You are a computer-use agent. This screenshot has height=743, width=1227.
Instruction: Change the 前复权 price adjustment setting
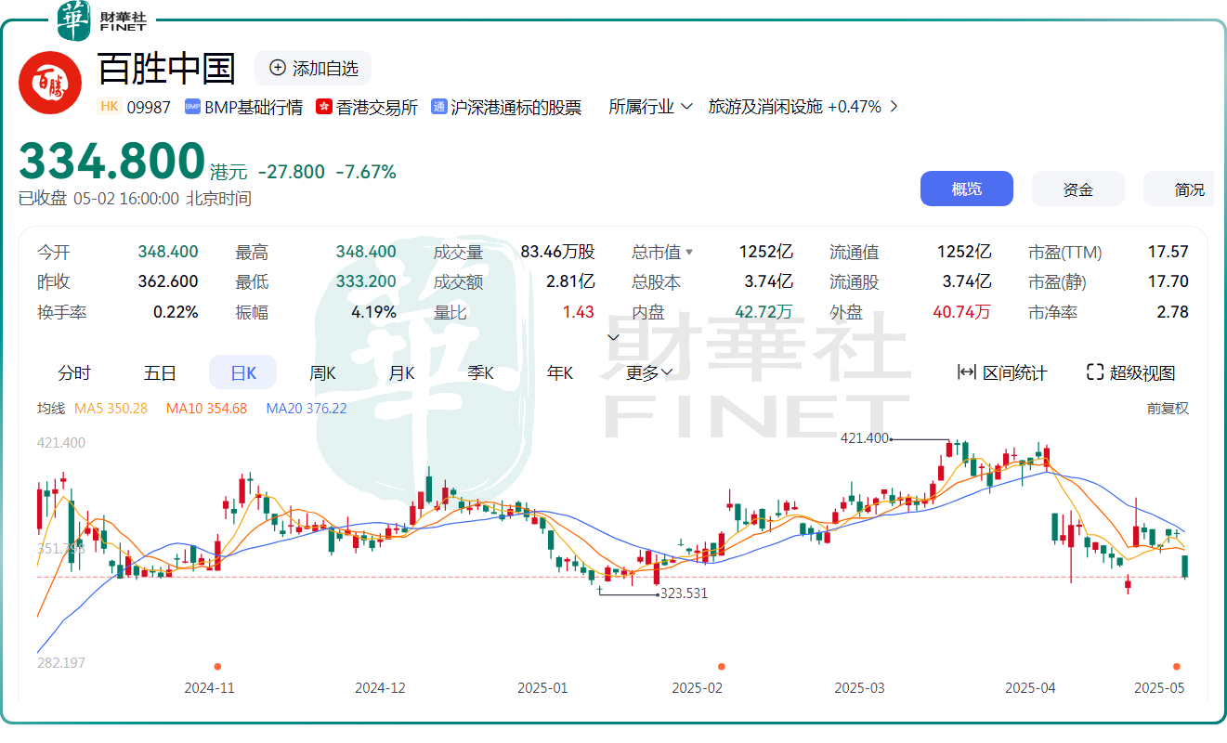tap(1168, 408)
